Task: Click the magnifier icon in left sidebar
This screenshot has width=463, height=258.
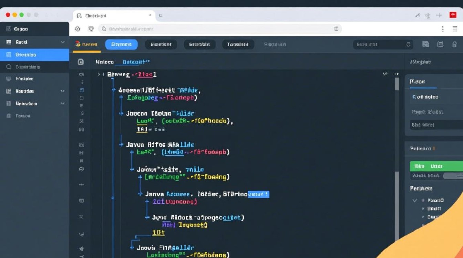Action: point(9,67)
